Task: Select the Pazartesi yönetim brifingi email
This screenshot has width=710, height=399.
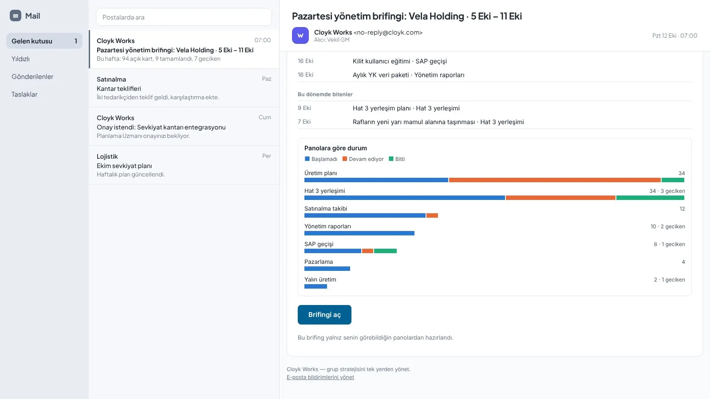Action: tap(184, 49)
